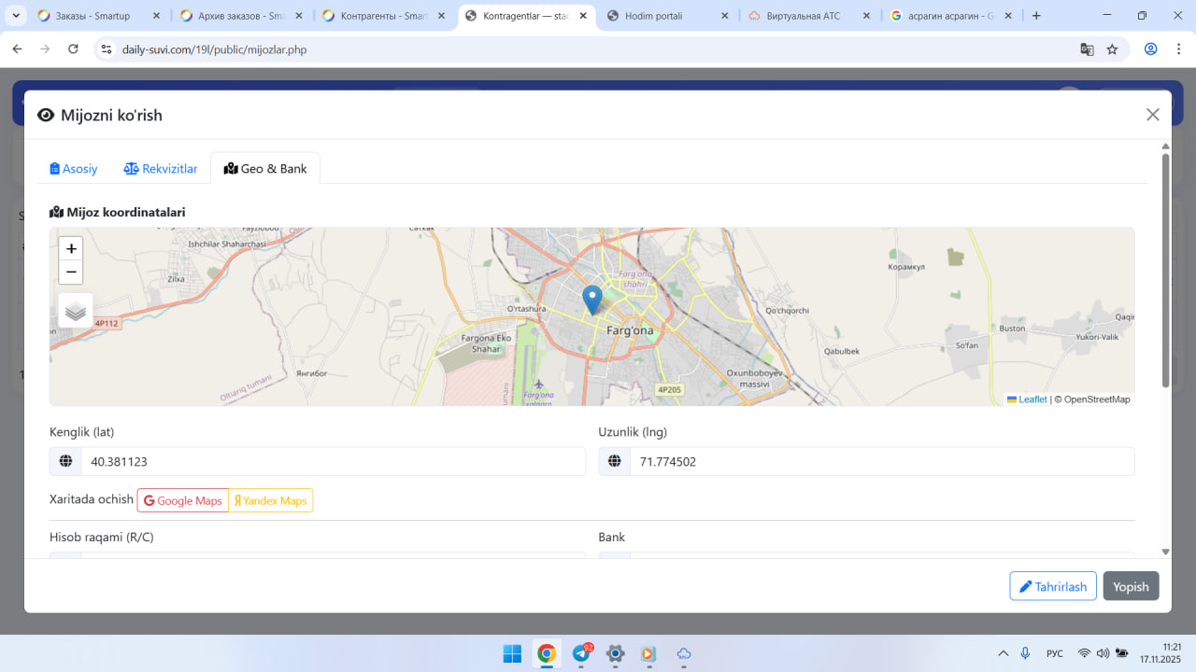1196x672 pixels.
Task: Click the Uzunlik (lng) input field
Action: 880,462
